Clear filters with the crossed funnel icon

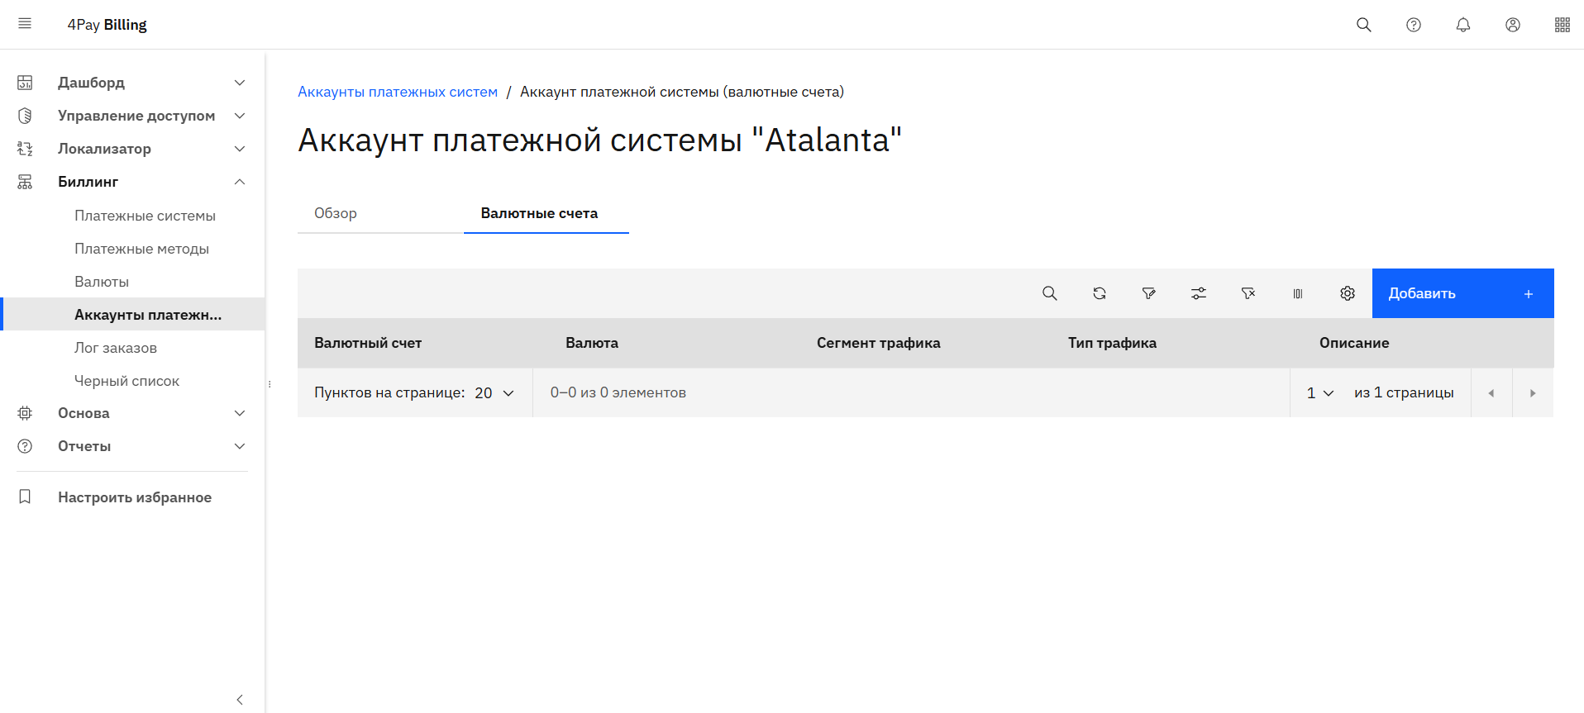[x=1248, y=293]
